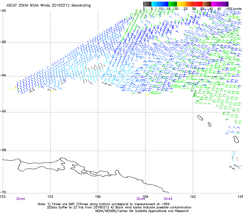The width and height of the screenshot is (243, 213).
Task: Click the purple '20:43' swath time label
Action: [x=168, y=199]
